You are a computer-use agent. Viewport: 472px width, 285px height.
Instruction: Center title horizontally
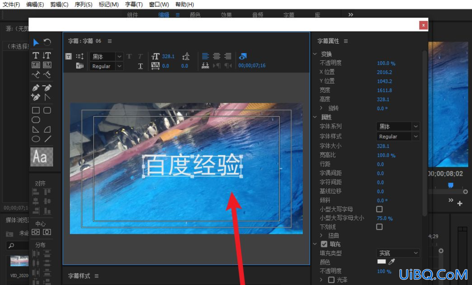tap(47, 232)
